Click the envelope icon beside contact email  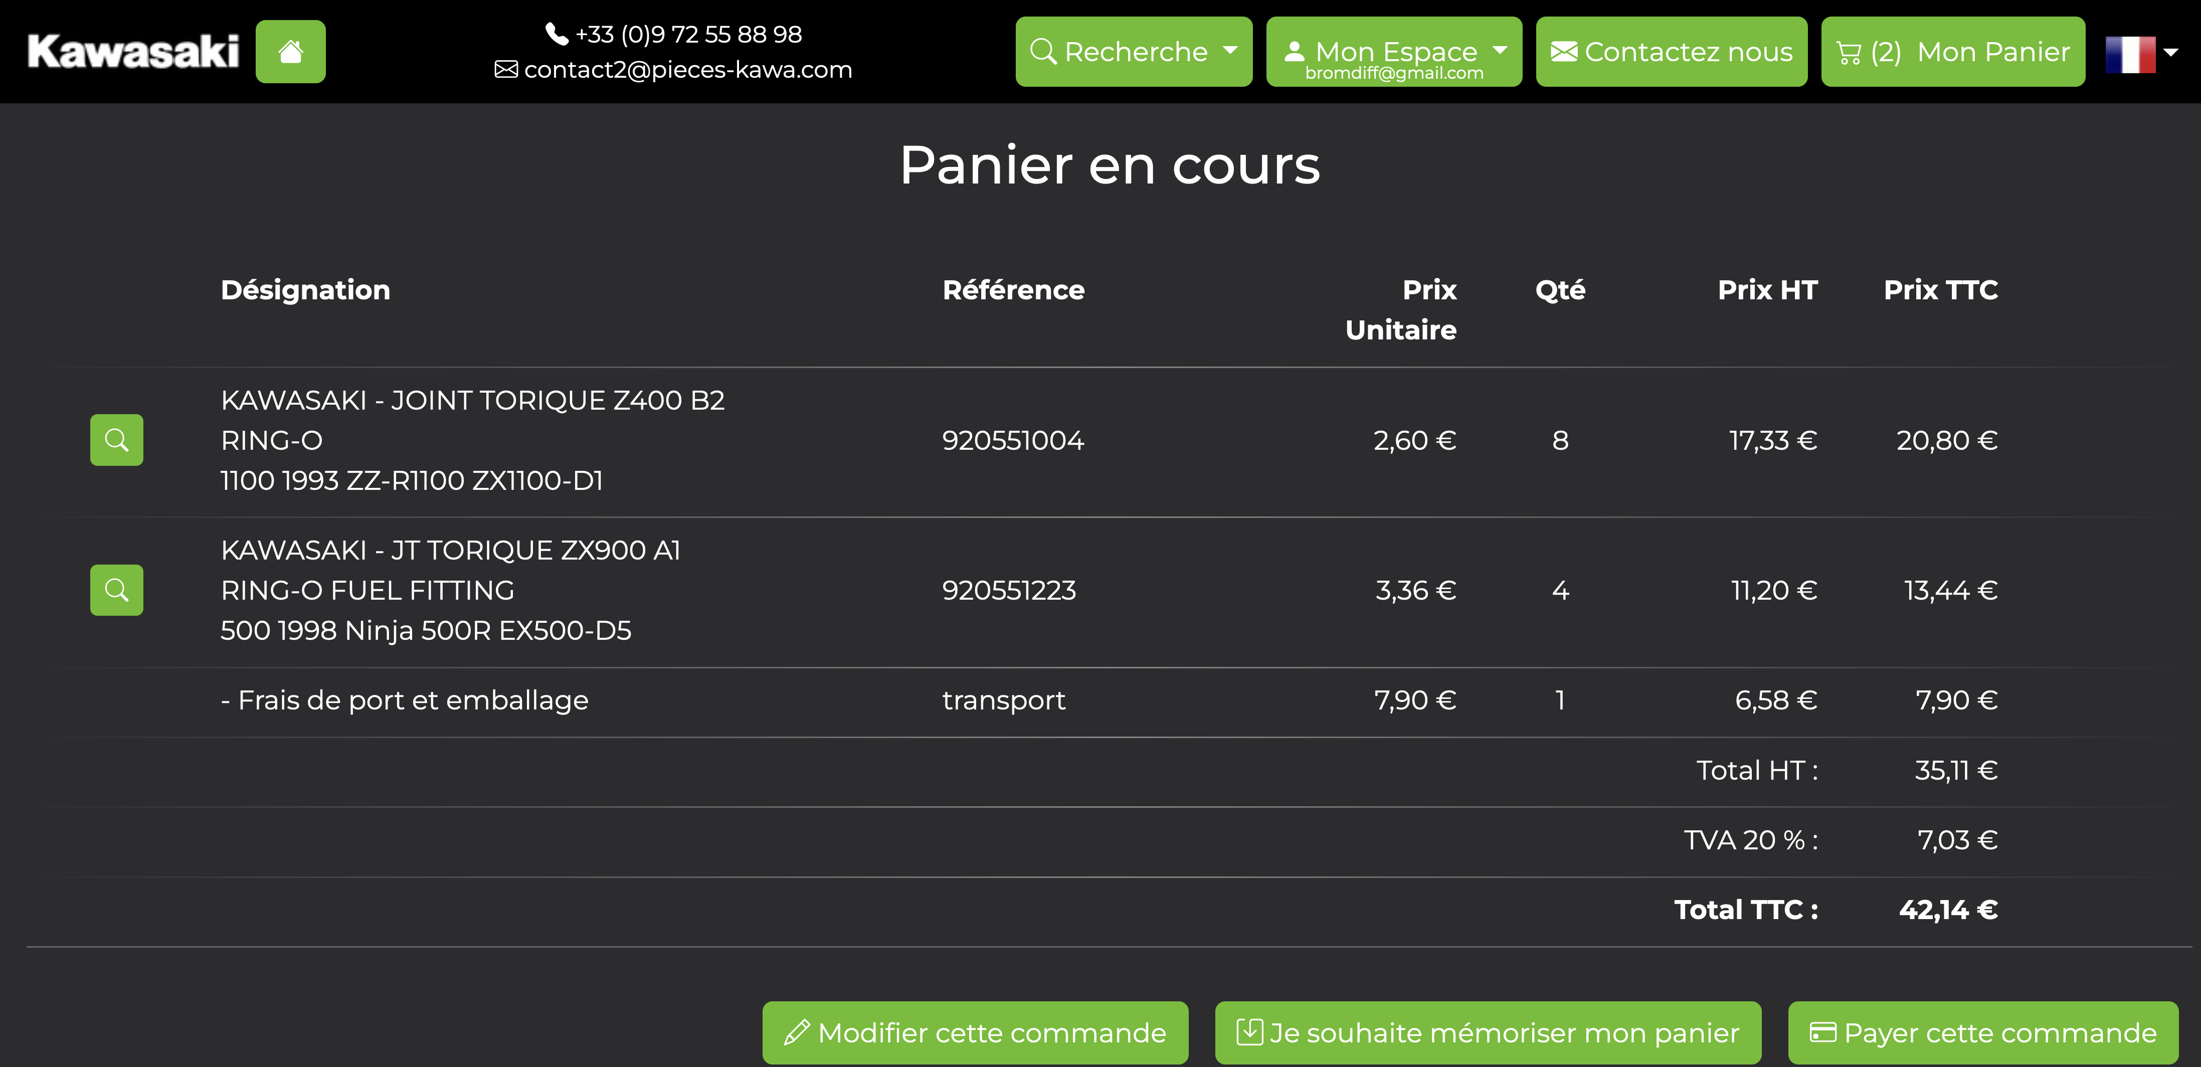point(506,69)
